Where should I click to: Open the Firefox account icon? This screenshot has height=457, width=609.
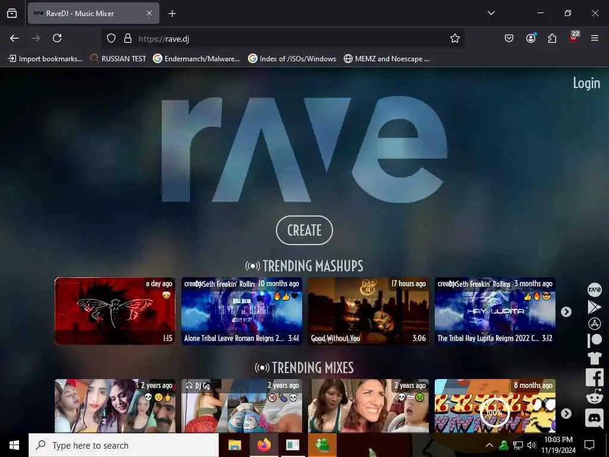[x=530, y=38]
